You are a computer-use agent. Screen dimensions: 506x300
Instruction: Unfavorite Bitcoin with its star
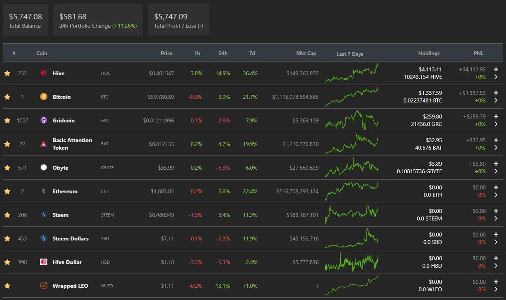(7, 97)
